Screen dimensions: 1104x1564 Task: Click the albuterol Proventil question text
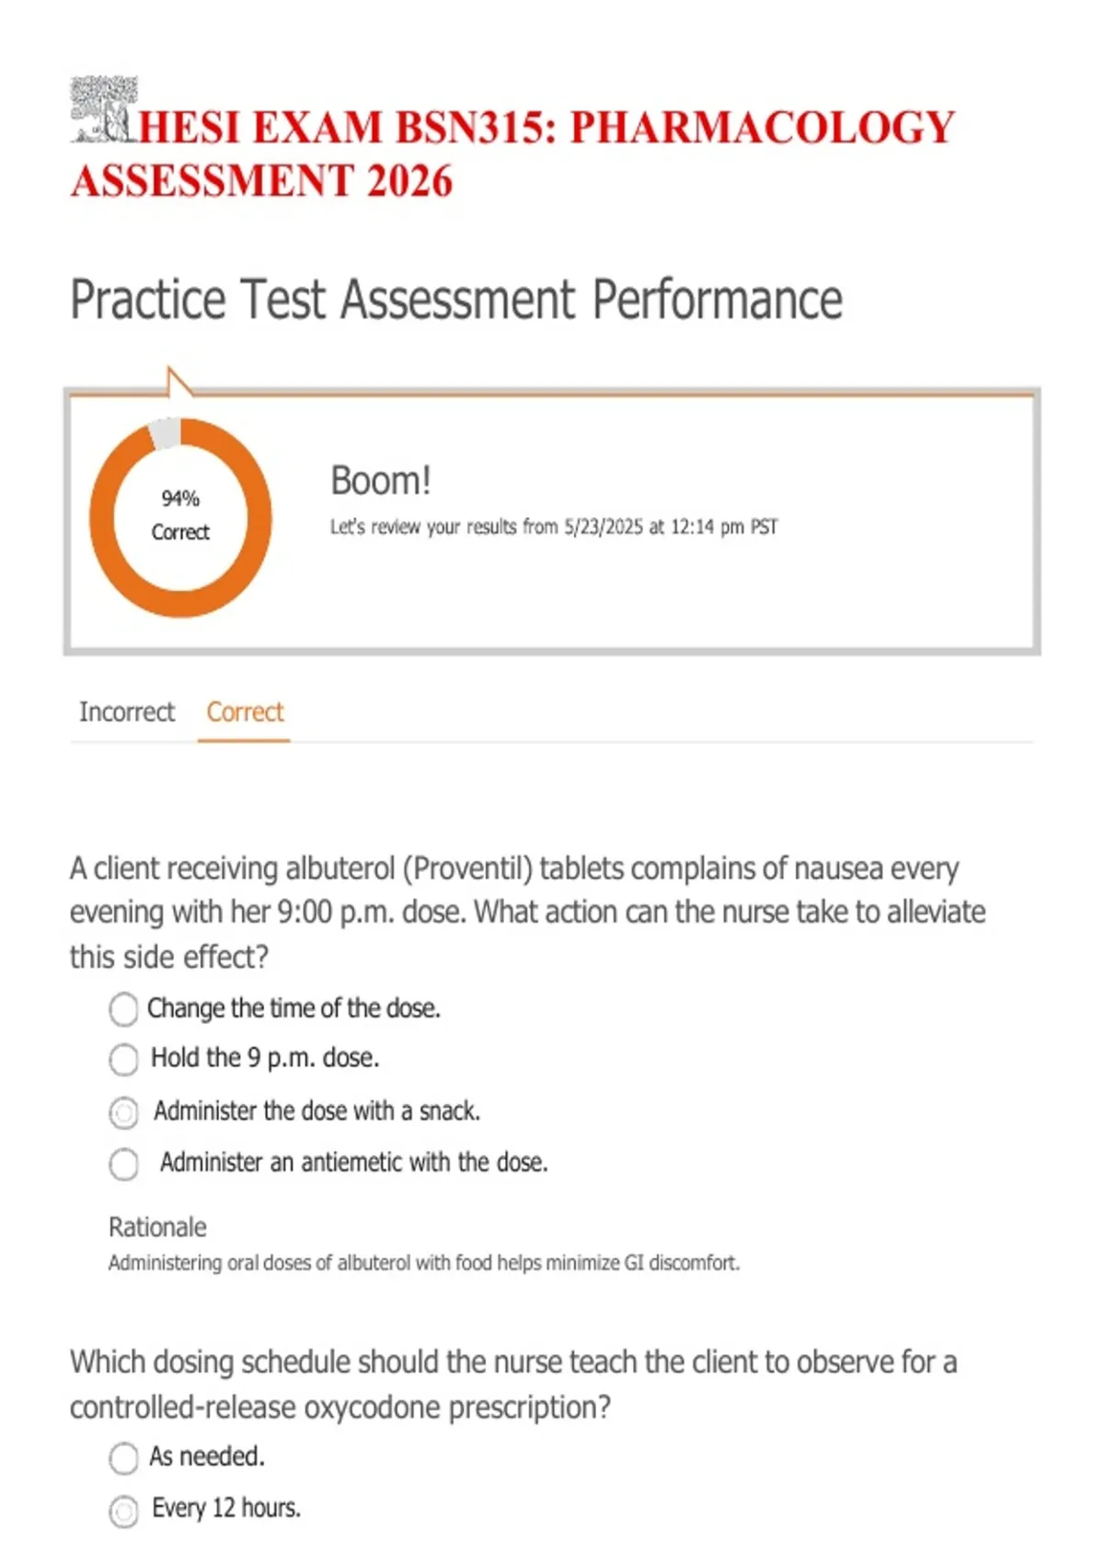[528, 913]
